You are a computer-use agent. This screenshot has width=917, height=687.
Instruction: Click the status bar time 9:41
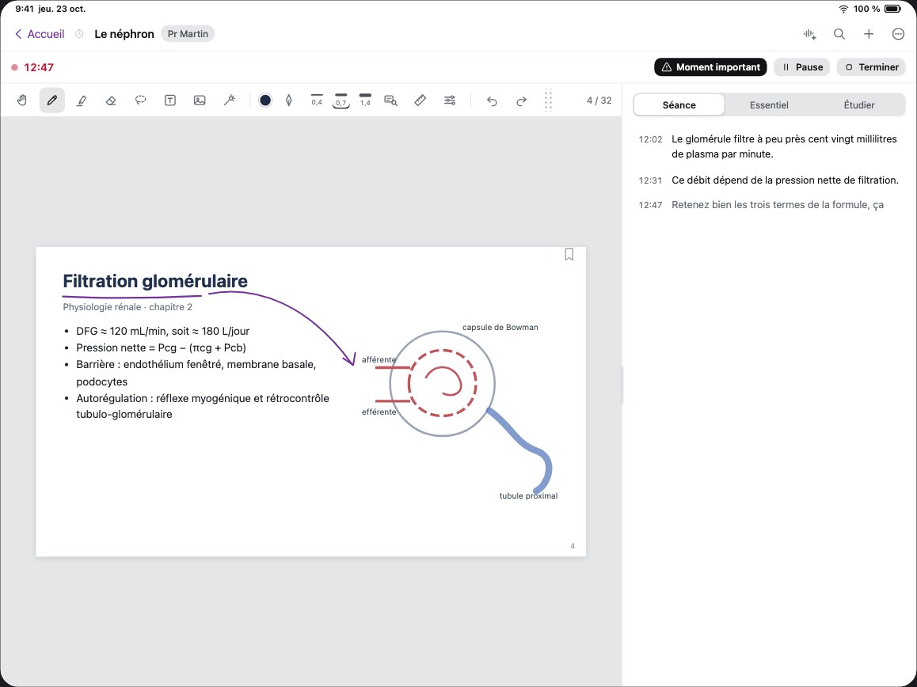pyautogui.click(x=25, y=9)
